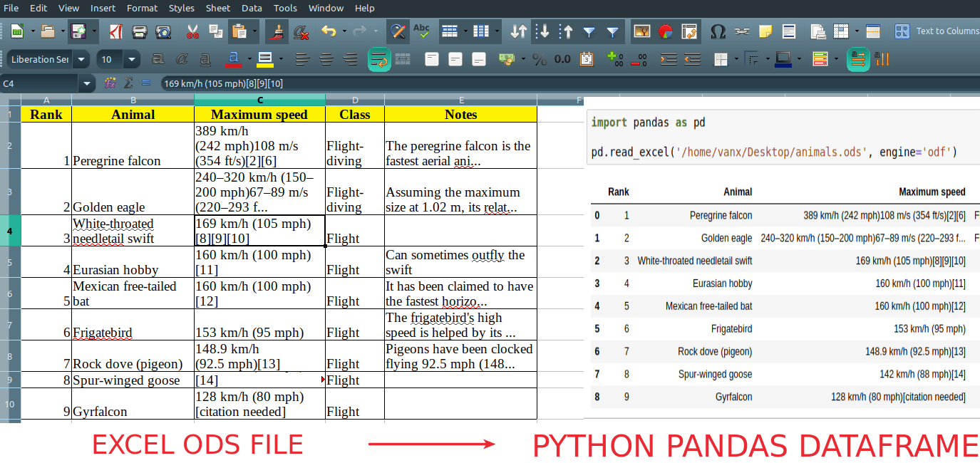Open the AutoFilter
Viewport: 980px width, 463px height.
click(589, 31)
